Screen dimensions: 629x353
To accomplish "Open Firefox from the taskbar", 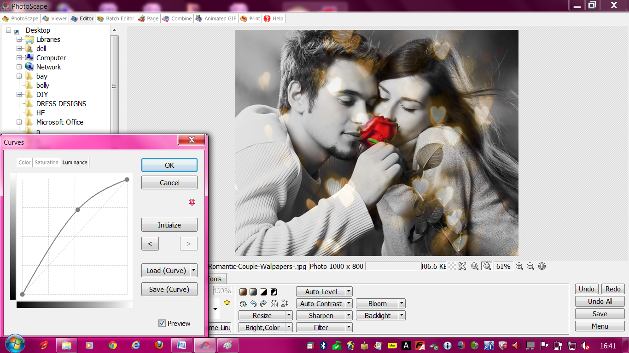I will (159, 345).
